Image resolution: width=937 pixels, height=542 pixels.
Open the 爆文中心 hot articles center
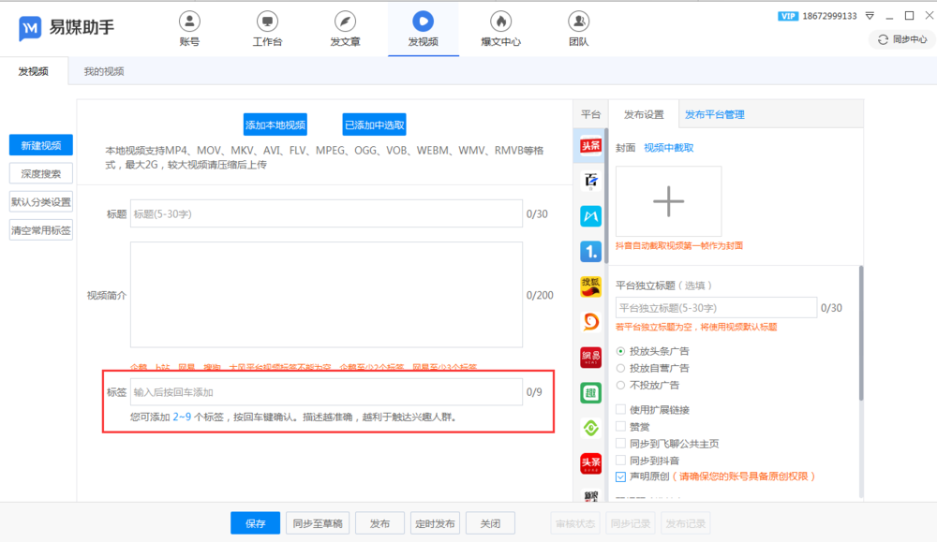tap(500, 26)
